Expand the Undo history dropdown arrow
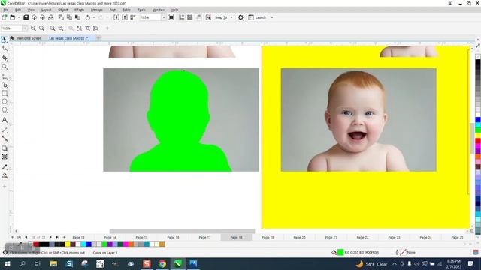 point(94,17)
